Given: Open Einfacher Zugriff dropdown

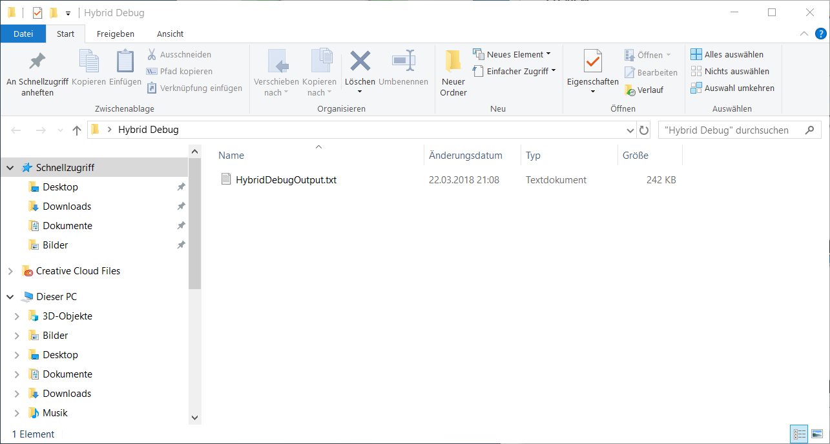Looking at the screenshot, I should (514, 71).
